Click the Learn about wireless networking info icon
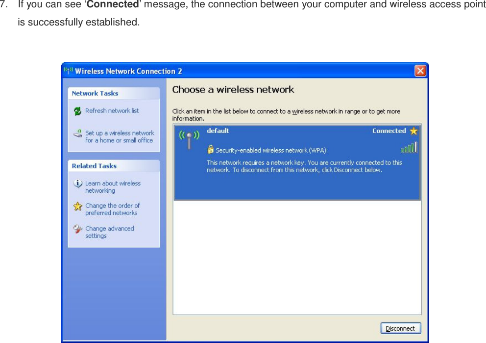486x343 pixels. coord(78,183)
